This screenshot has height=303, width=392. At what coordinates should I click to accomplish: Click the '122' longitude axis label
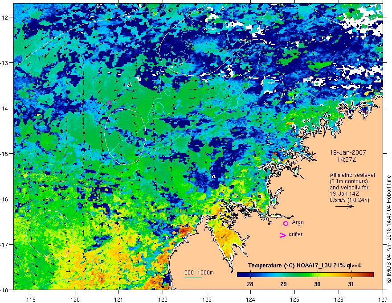tap(163, 299)
